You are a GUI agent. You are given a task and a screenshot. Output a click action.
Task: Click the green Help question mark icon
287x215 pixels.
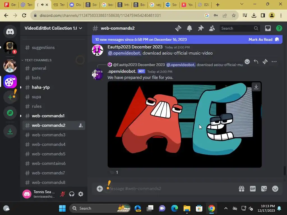coord(279,28)
